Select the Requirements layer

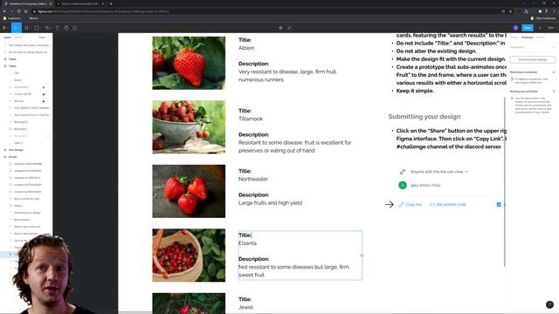(x=22, y=220)
